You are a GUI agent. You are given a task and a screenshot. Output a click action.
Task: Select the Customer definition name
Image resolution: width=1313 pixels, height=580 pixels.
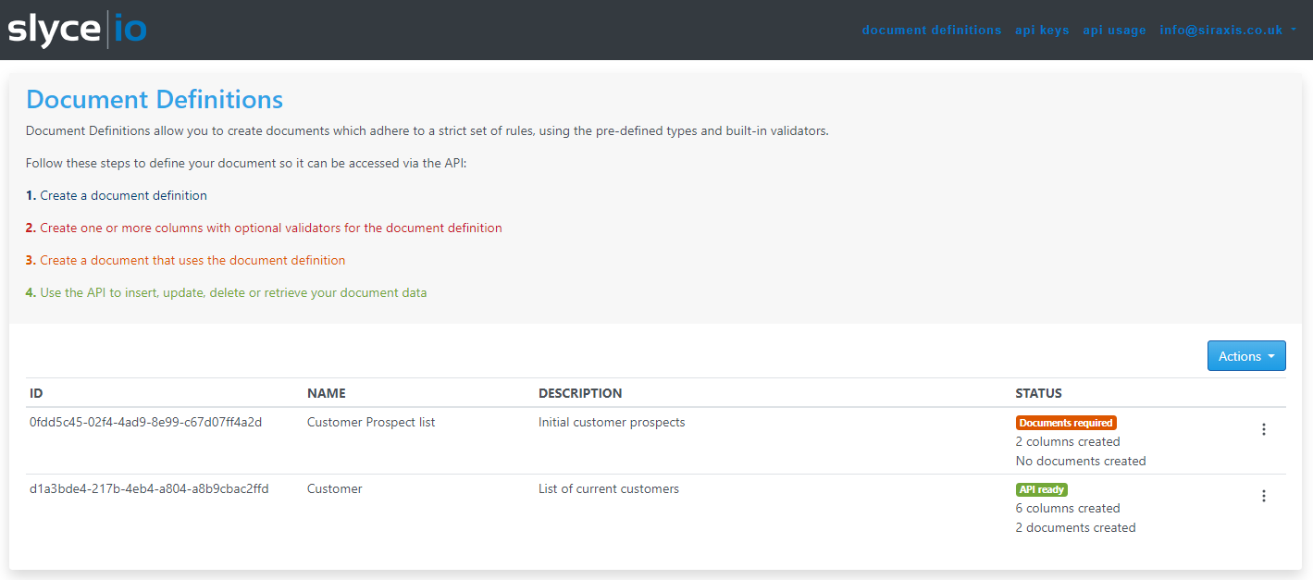click(335, 488)
